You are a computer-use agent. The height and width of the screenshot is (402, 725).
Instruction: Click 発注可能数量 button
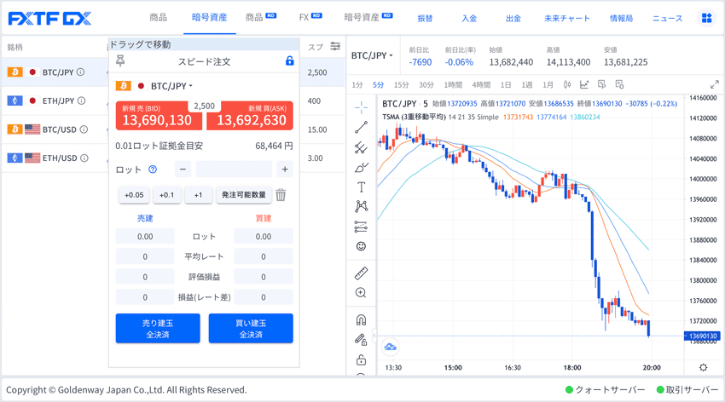244,195
